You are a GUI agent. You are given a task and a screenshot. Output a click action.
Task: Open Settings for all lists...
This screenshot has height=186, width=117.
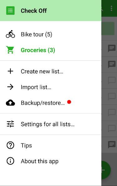point(51,124)
